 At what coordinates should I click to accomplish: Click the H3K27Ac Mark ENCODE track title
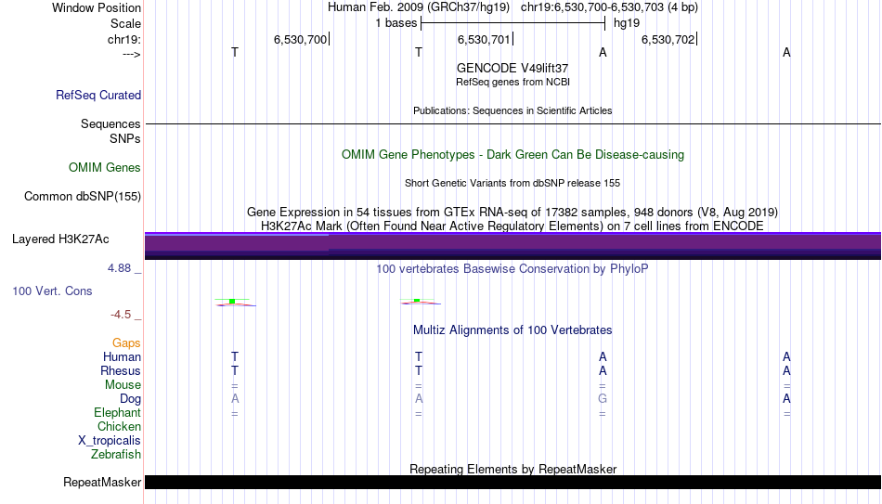512,226
